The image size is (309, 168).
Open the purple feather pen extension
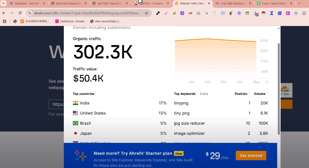click(x=166, y=13)
